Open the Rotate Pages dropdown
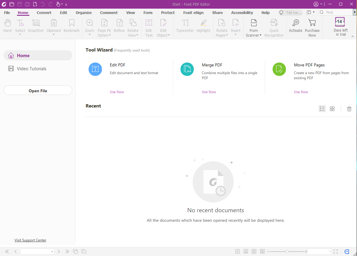 [x=227, y=35]
